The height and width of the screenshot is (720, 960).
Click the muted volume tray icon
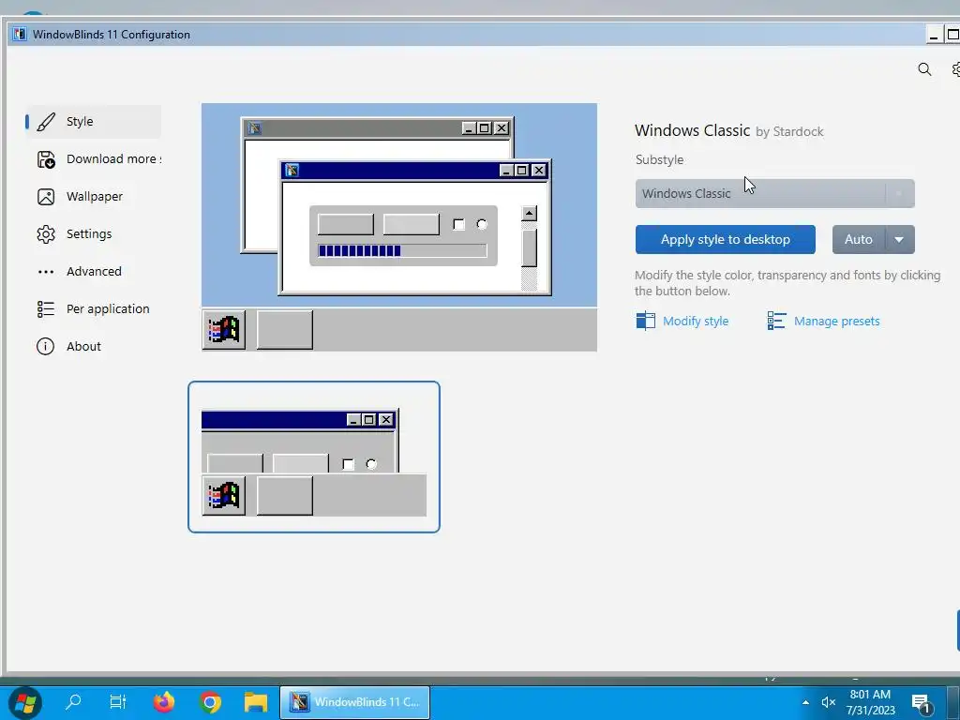[829, 702]
